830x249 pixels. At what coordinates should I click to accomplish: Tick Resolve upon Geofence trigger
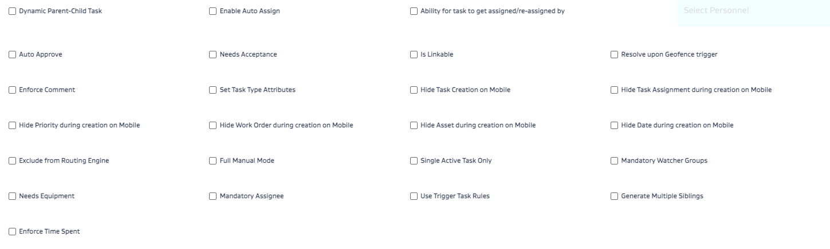[x=615, y=55]
